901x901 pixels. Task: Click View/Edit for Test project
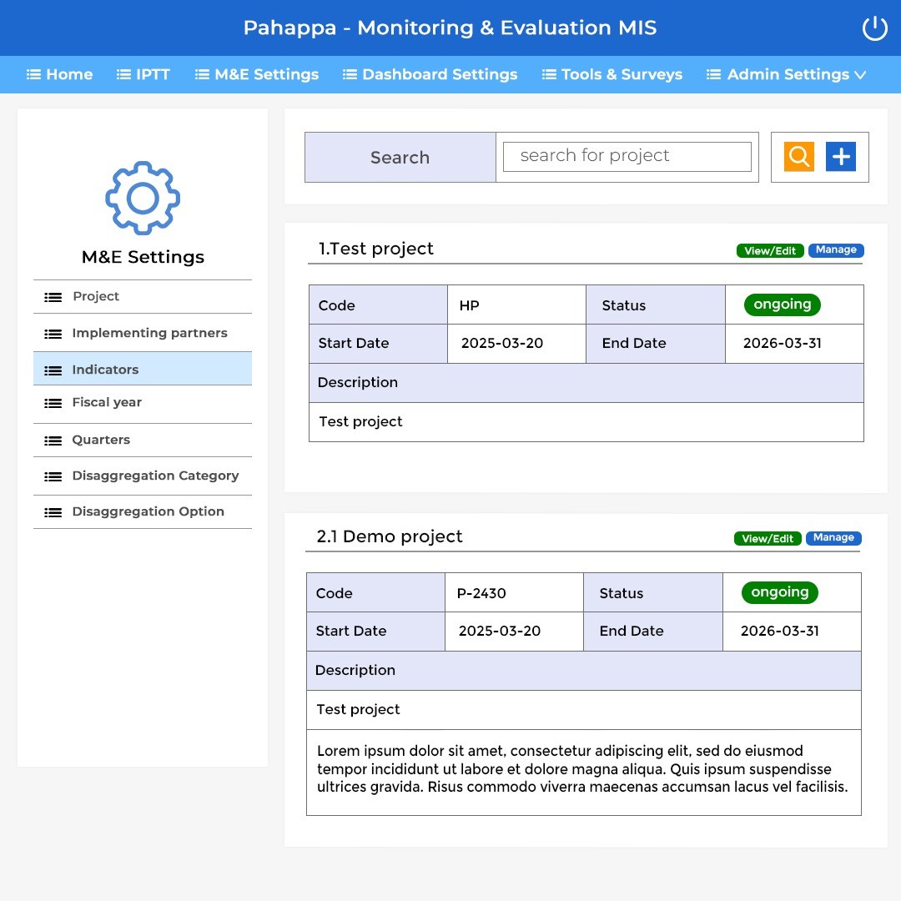770,250
